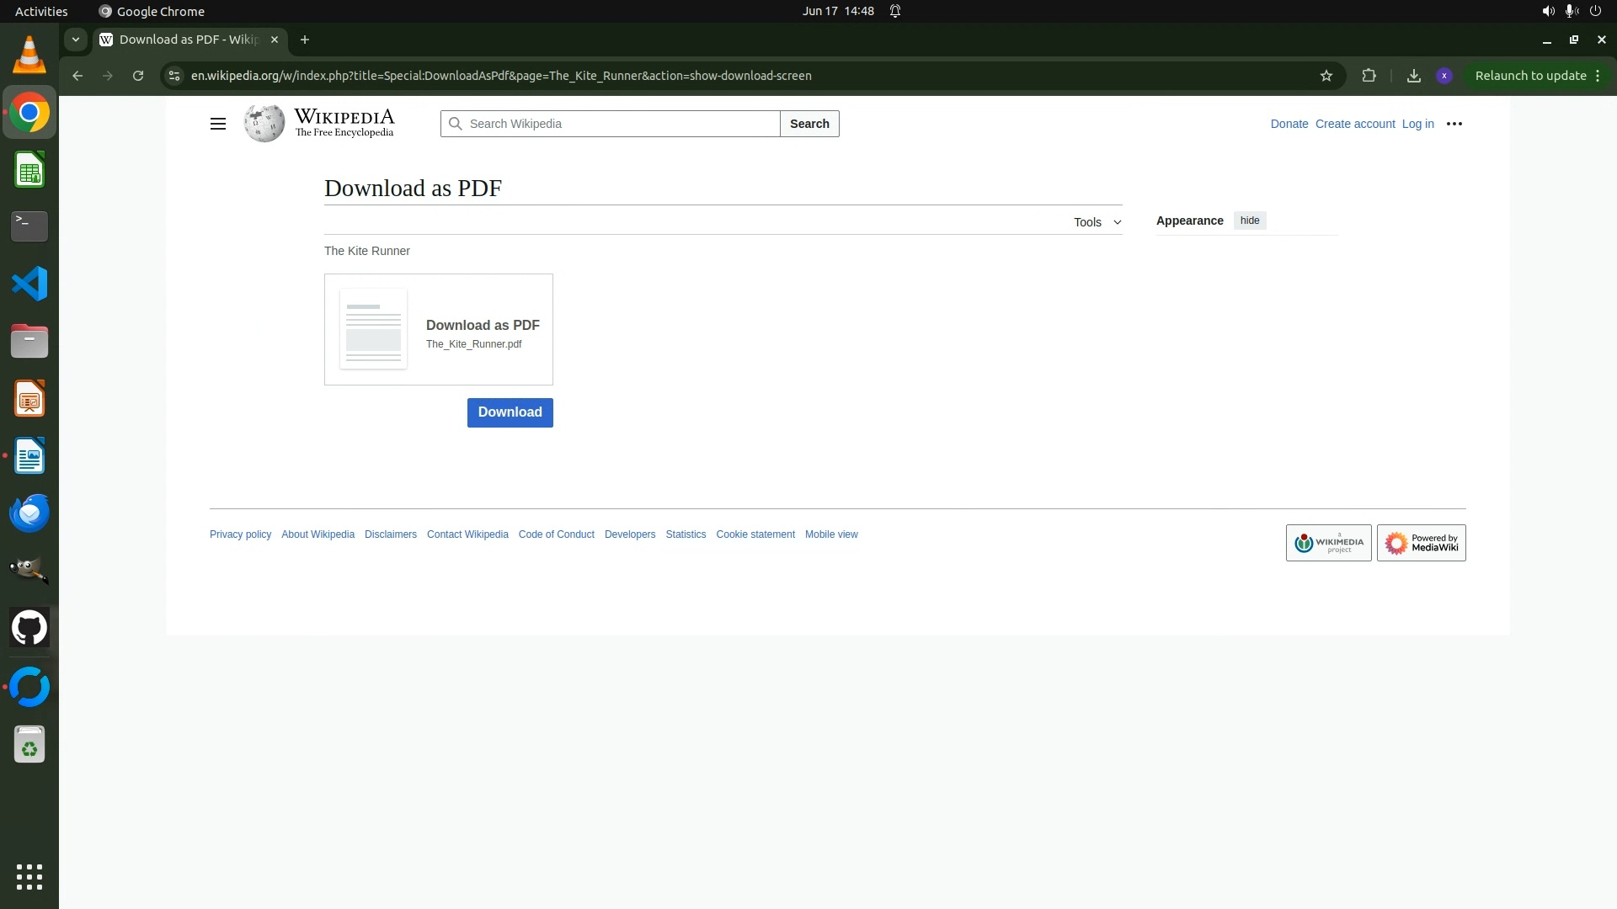The height and width of the screenshot is (909, 1617).
Task: Reload the page in Chrome
Action: [138, 76]
